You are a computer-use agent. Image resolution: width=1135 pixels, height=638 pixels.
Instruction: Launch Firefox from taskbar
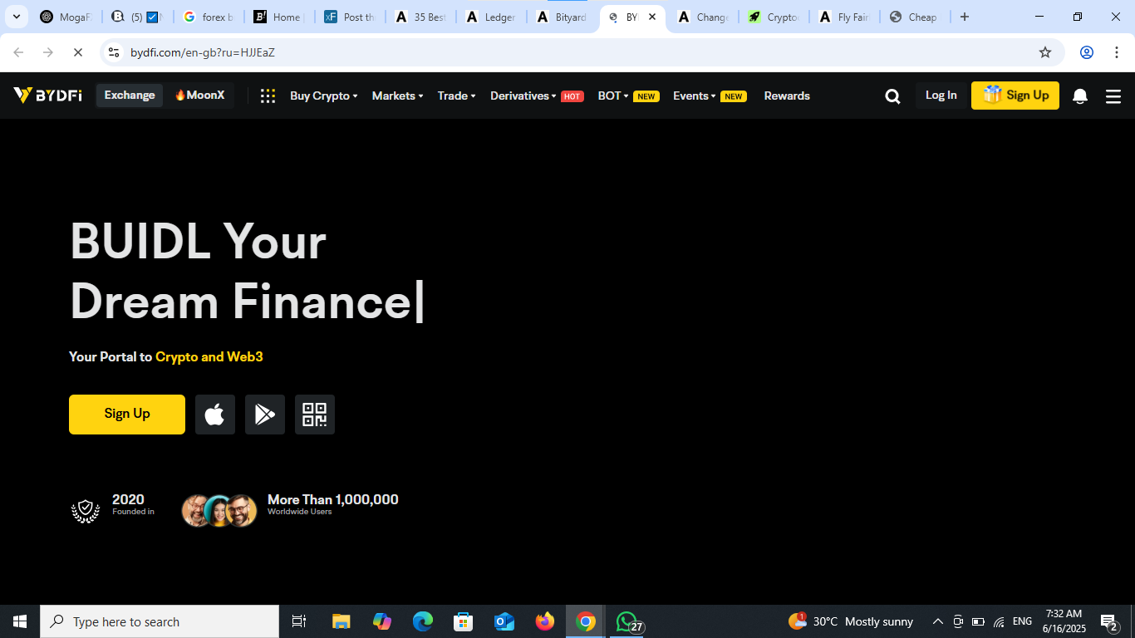[x=545, y=621]
